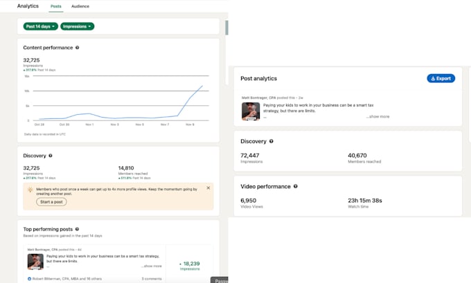Image resolution: width=471 pixels, height=283 pixels.
Task: Dismiss the weekly posting tip banner
Action: coord(208,188)
